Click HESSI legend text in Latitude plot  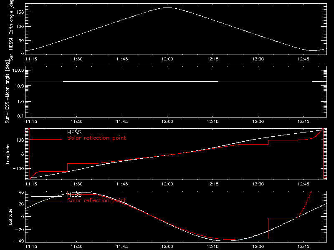tap(75, 195)
